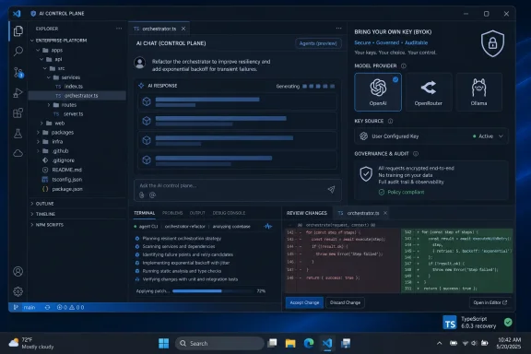This screenshot has width=531, height=354.
Task: Open the Explorer view in activity bar
Action: [x=18, y=31]
